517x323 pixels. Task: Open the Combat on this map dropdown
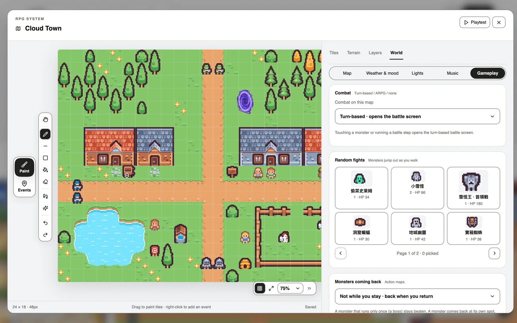click(417, 116)
